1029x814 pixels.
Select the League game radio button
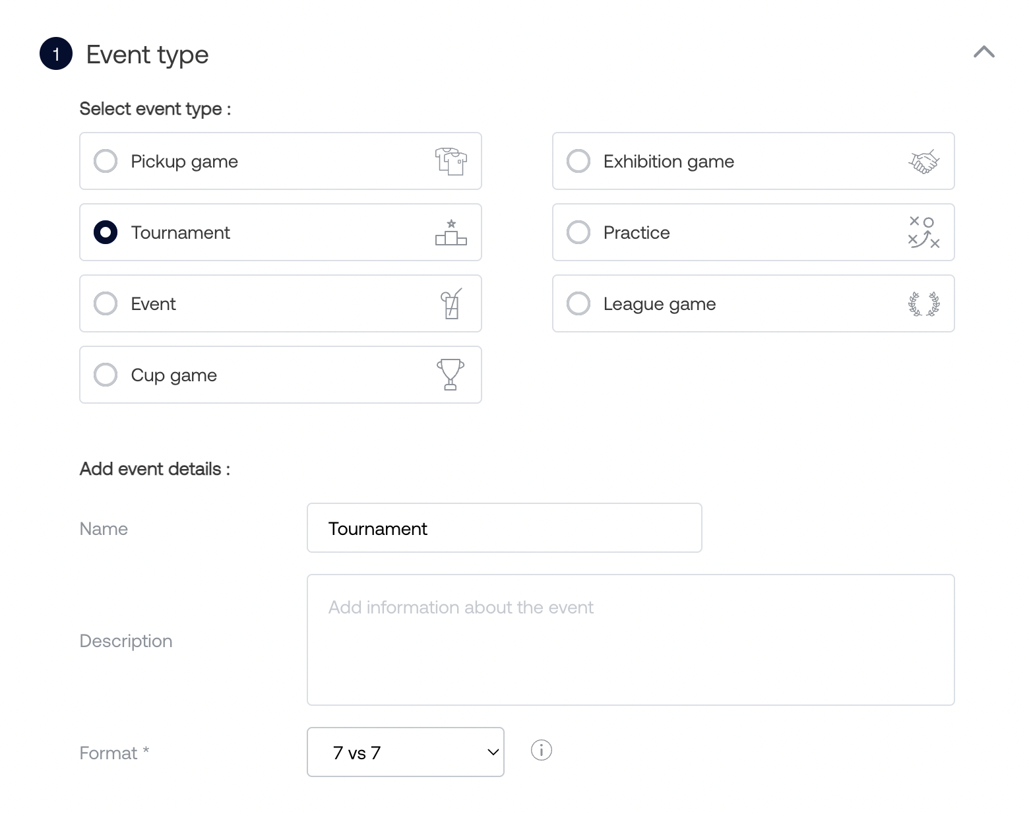click(x=578, y=303)
